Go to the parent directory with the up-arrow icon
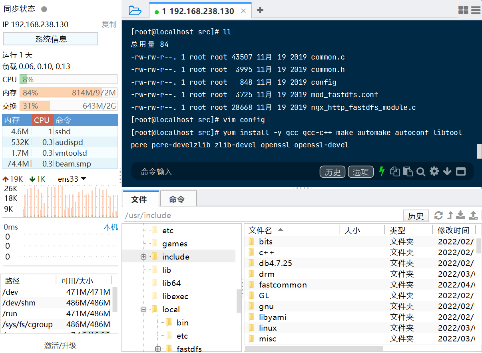The width and height of the screenshot is (482, 353). 450,215
